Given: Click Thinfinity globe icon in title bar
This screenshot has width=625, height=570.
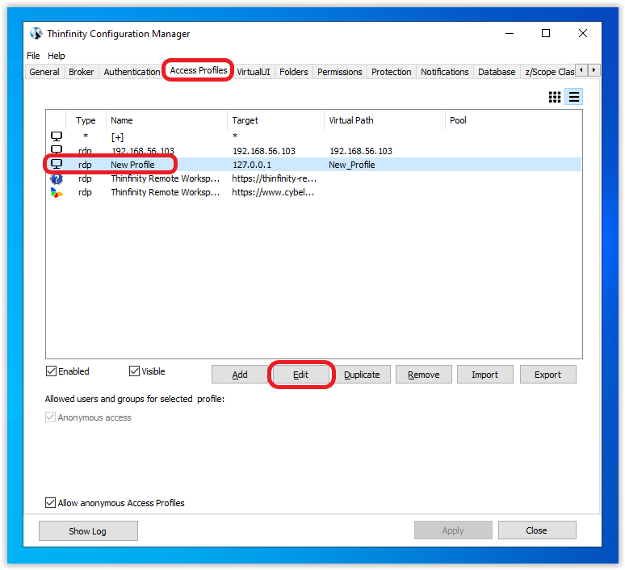Looking at the screenshot, I should (36, 33).
